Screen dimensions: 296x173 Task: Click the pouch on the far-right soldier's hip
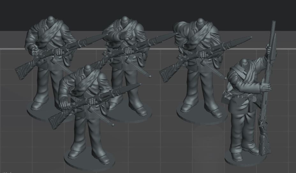[x=226, y=96]
